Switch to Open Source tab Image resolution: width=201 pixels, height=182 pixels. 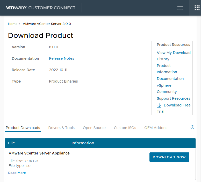tap(94, 128)
